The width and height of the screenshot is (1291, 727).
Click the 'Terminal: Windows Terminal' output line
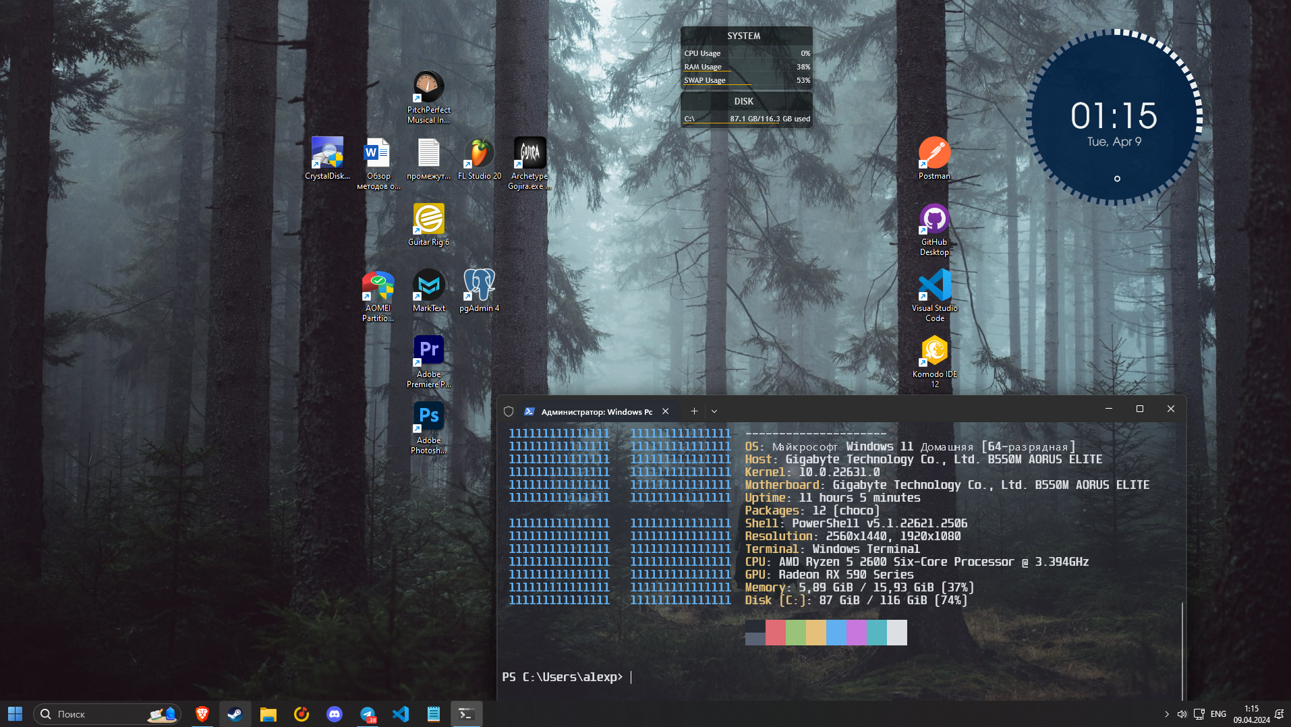pos(832,549)
